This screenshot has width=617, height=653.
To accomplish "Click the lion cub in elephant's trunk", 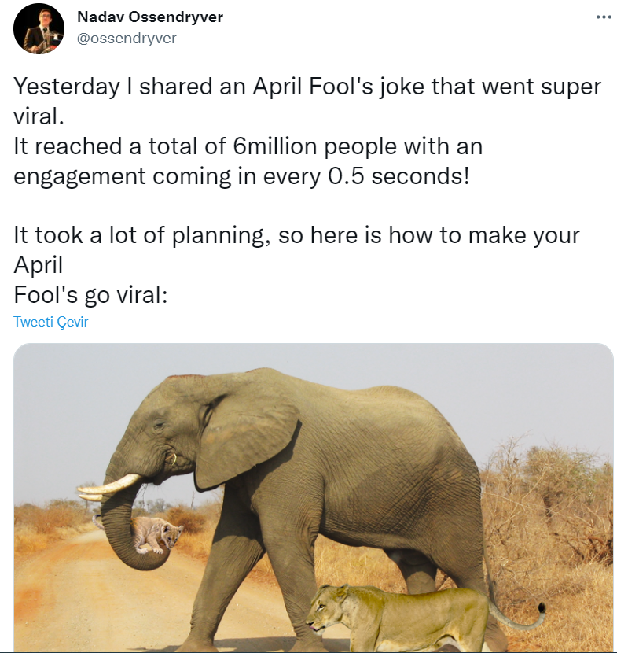I will click(159, 536).
